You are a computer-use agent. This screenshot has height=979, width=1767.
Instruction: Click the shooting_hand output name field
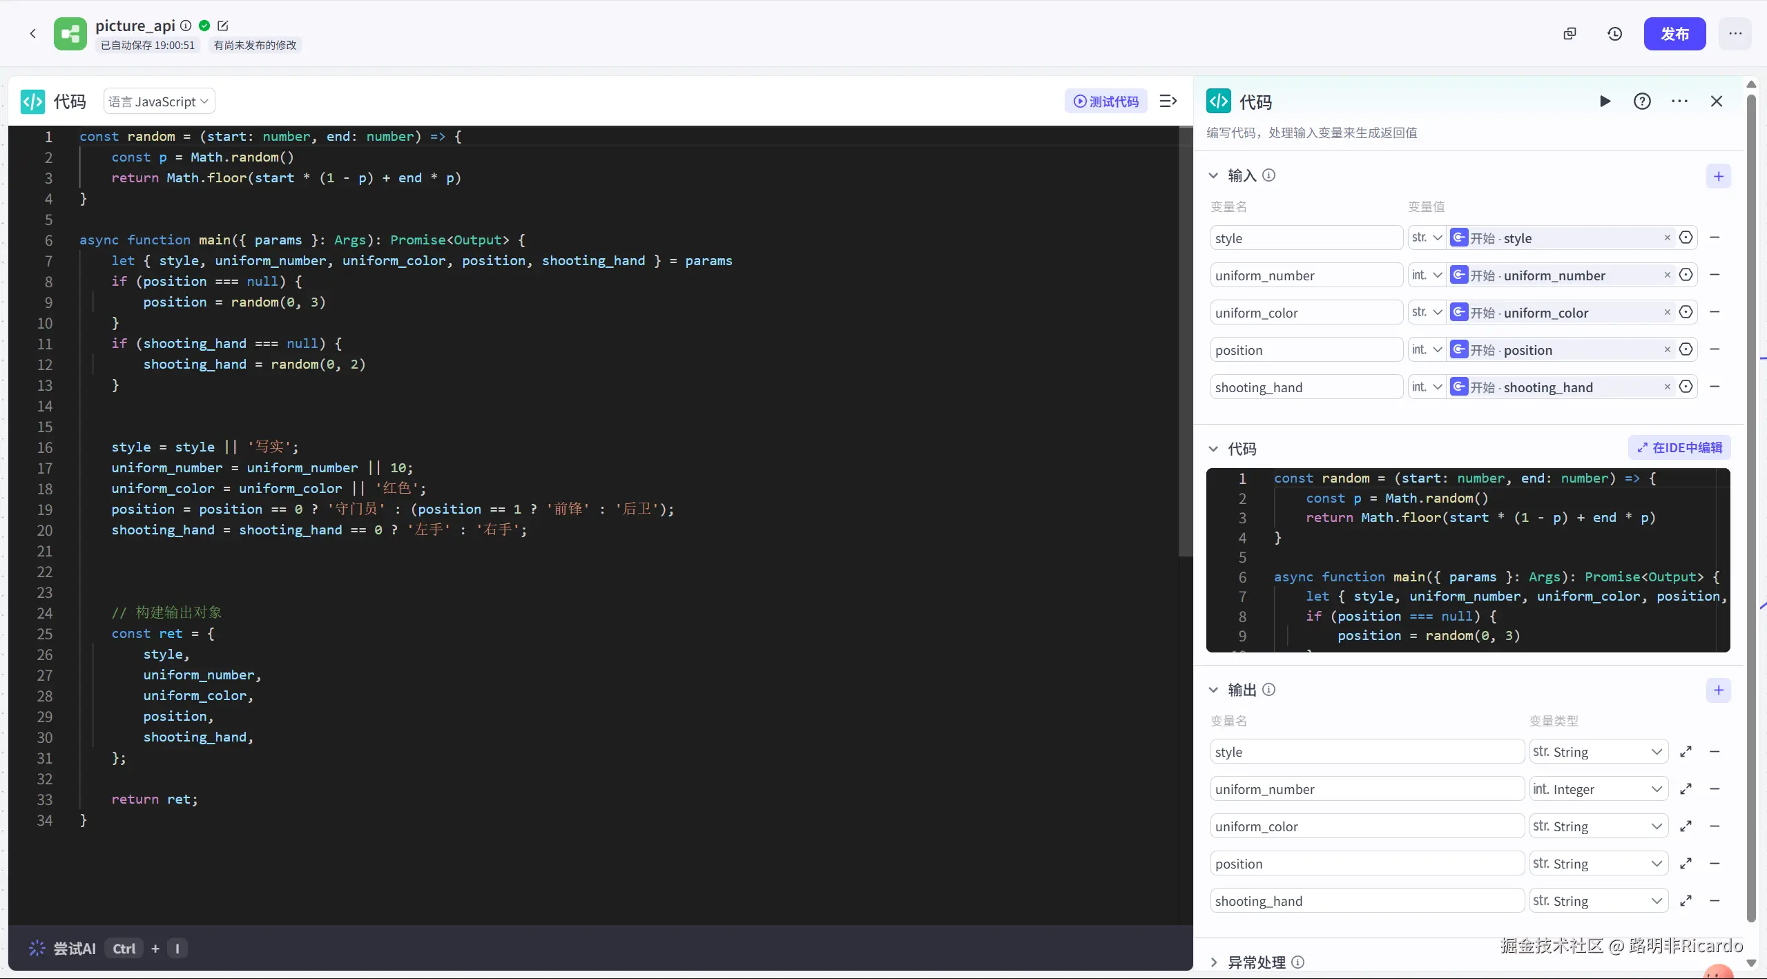click(1366, 901)
